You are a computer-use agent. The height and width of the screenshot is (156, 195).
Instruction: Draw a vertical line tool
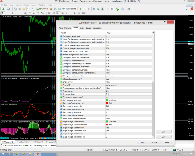tap(12, 13)
